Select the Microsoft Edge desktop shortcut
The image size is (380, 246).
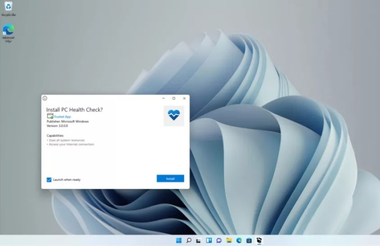(x=8, y=30)
